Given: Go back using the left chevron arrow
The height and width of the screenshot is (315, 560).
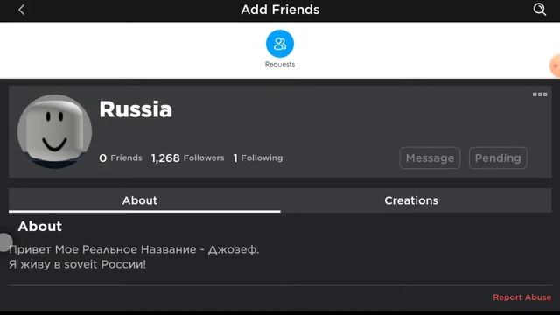Looking at the screenshot, I should pos(21,10).
